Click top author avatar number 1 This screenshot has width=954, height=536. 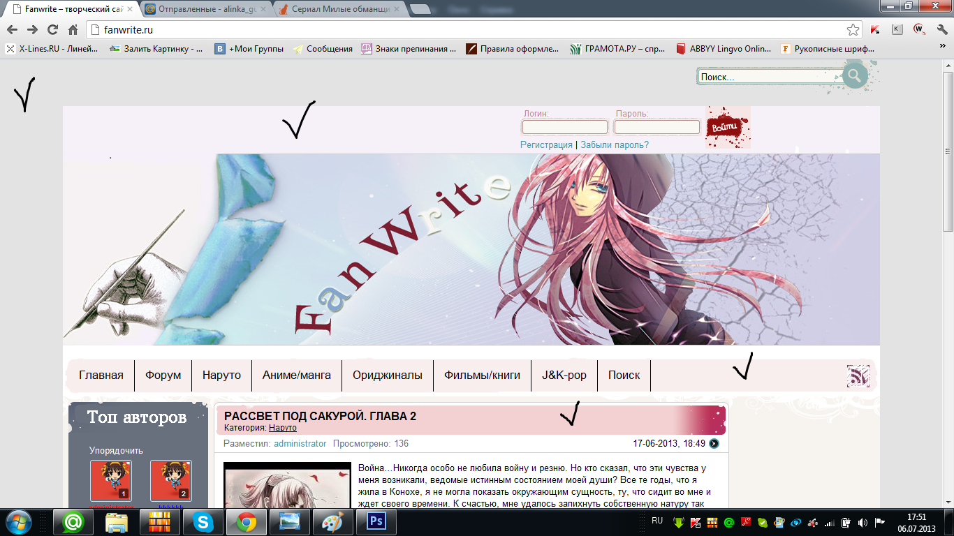(x=111, y=481)
